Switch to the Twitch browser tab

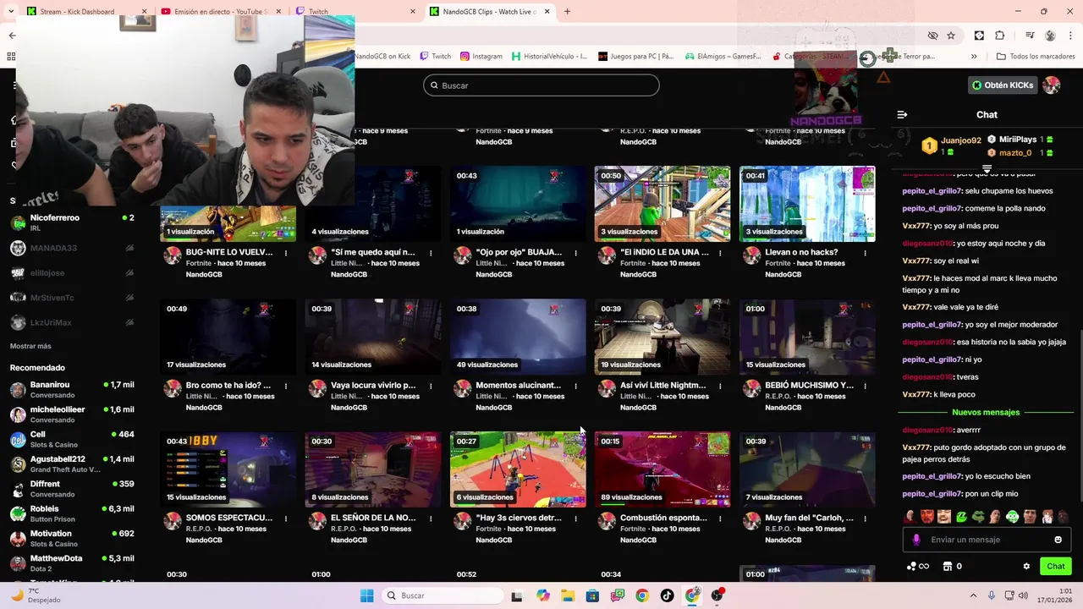[x=355, y=12]
